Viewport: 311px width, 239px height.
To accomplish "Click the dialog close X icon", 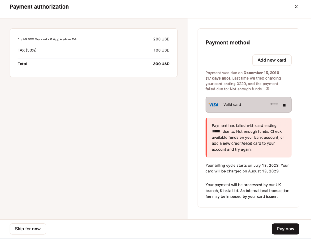I will [296, 6].
